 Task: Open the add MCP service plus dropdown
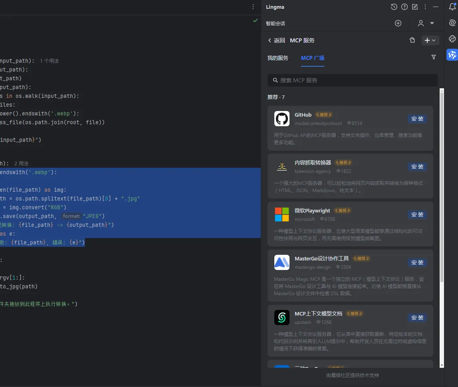[430, 40]
